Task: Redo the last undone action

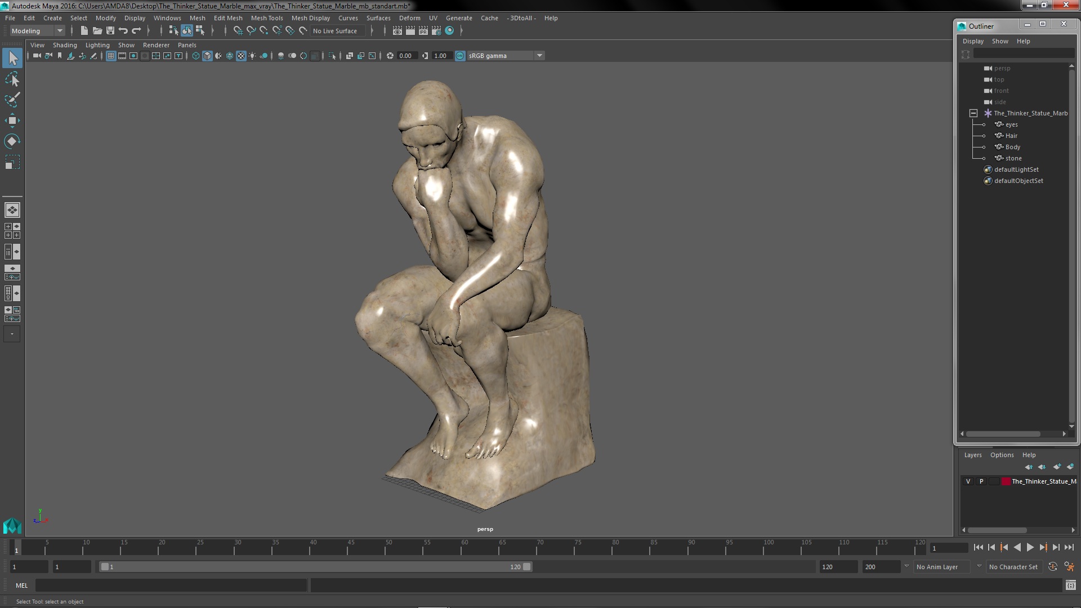Action: (136, 31)
